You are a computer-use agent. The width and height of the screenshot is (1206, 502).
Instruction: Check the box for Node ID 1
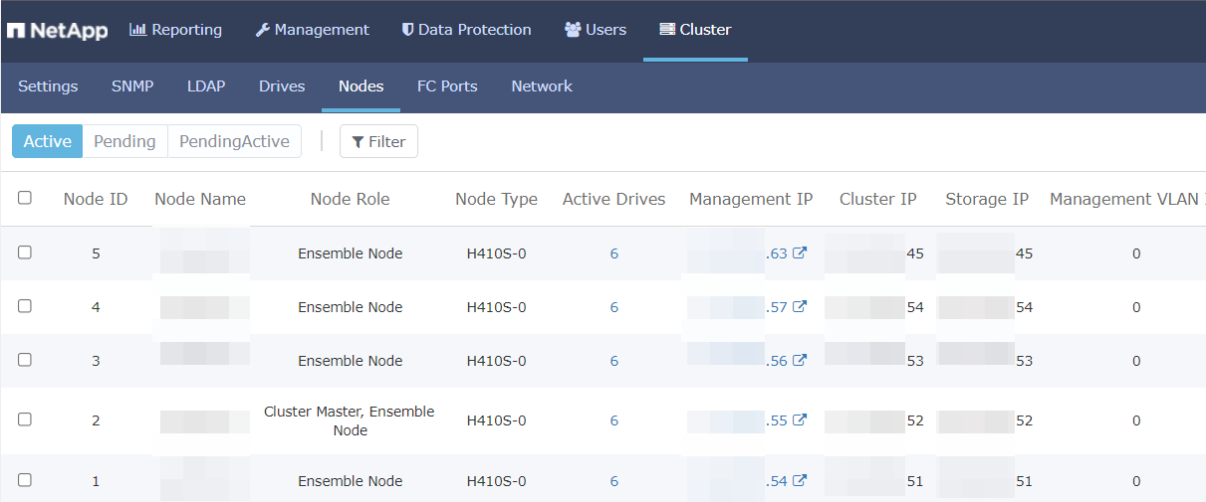pyautogui.click(x=25, y=480)
